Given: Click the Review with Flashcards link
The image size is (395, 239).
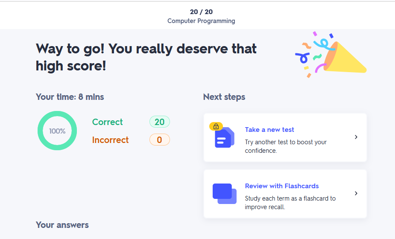Looking at the screenshot, I should (282, 186).
